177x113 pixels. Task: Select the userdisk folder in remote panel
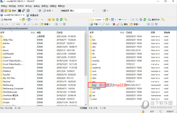96,89
